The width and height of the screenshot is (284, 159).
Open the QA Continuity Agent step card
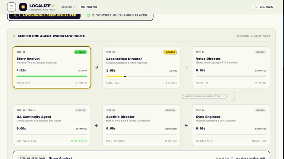click(52, 125)
